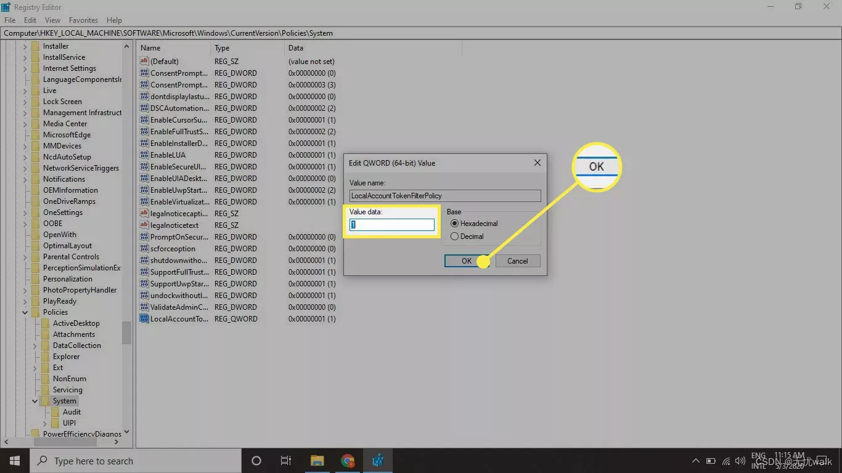Click the tree pane vertical scrollbar thumb
This screenshot has width=842, height=473.
pyautogui.click(x=126, y=333)
